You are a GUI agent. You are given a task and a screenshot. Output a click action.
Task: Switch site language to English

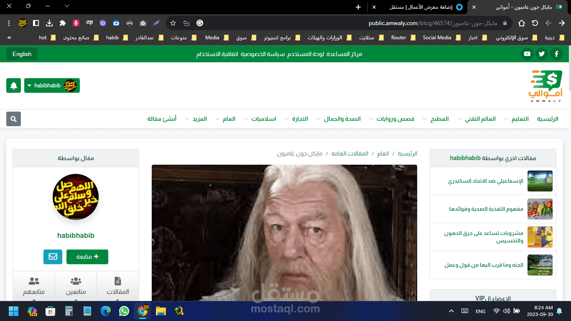click(x=22, y=54)
